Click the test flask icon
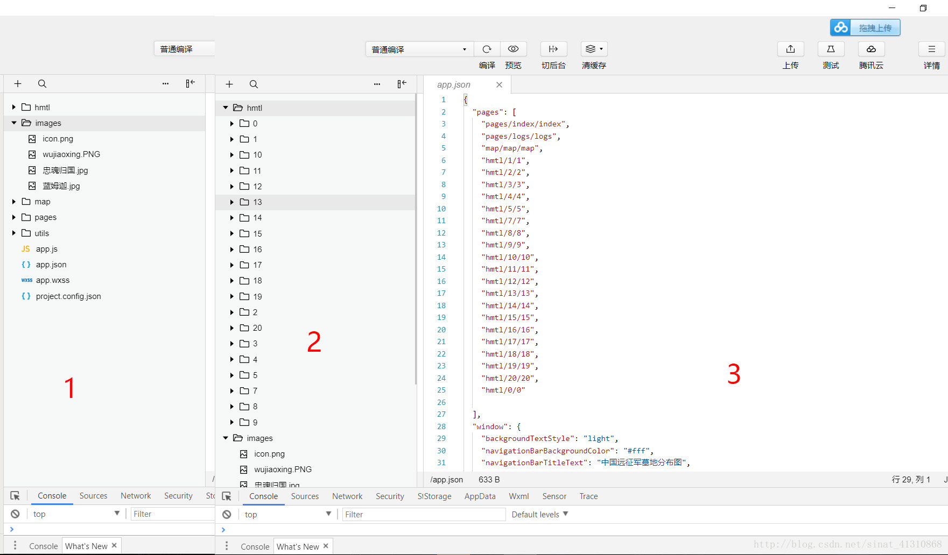Viewport: 948px width, 555px height. (x=831, y=49)
